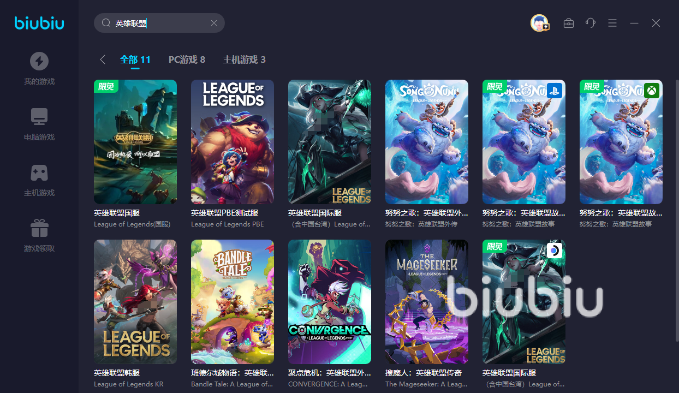Switch to the PC游戏 8 tab
679x393 pixels.
tap(187, 59)
